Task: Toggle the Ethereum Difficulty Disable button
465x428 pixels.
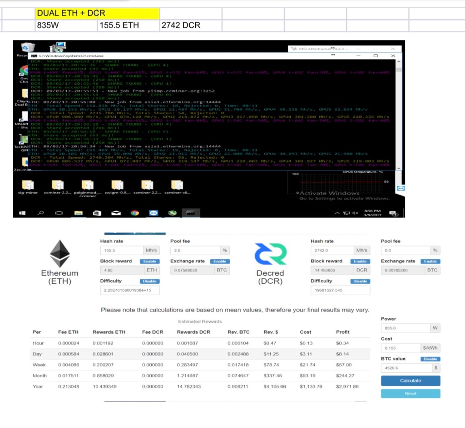Action: click(149, 281)
